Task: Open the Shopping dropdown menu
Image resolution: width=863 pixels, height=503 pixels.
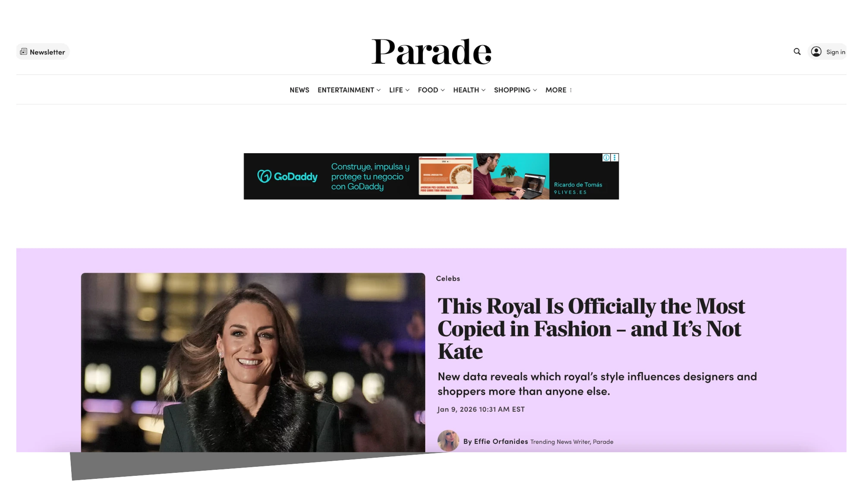Action: pos(515,90)
